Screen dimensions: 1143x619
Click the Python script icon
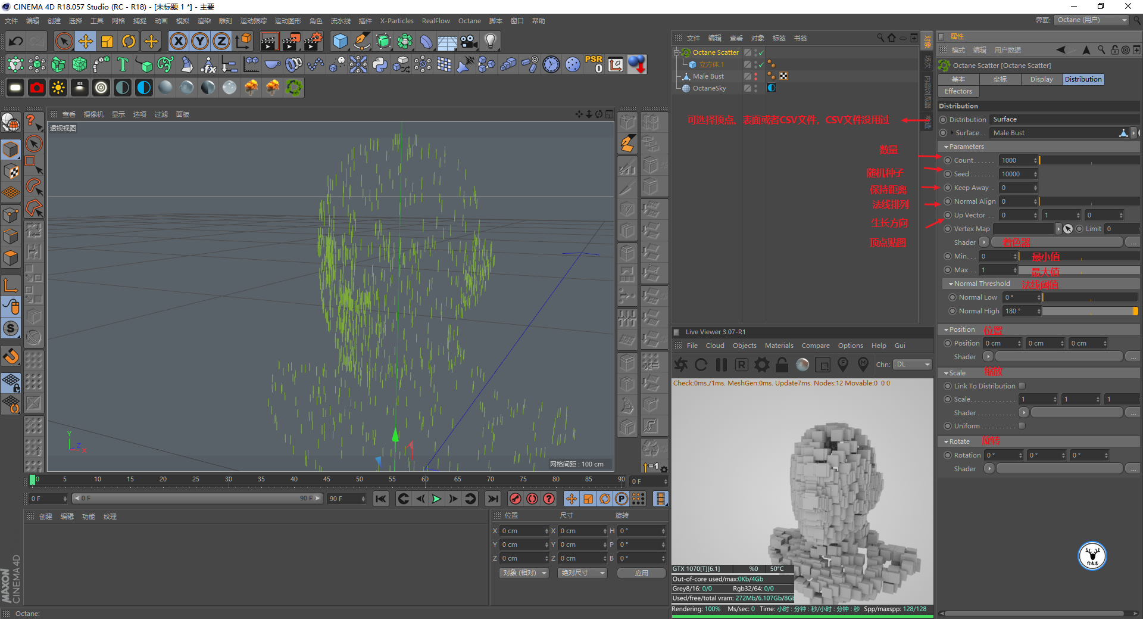(380, 64)
